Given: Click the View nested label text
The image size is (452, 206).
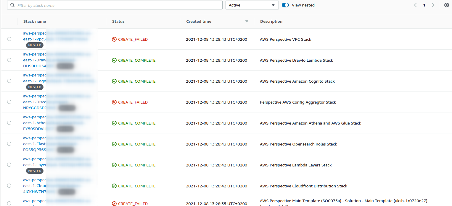Looking at the screenshot, I should pos(303,5).
